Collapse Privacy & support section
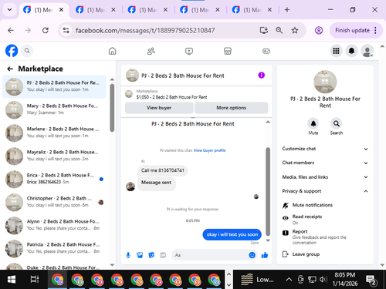This screenshot has height=289, width=386. 325,191
